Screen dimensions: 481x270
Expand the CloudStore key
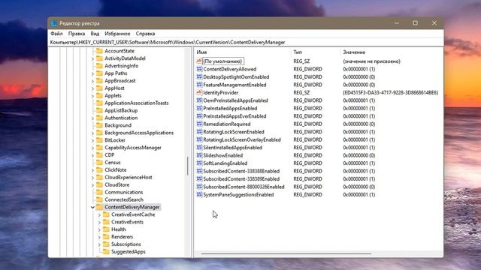coord(92,185)
